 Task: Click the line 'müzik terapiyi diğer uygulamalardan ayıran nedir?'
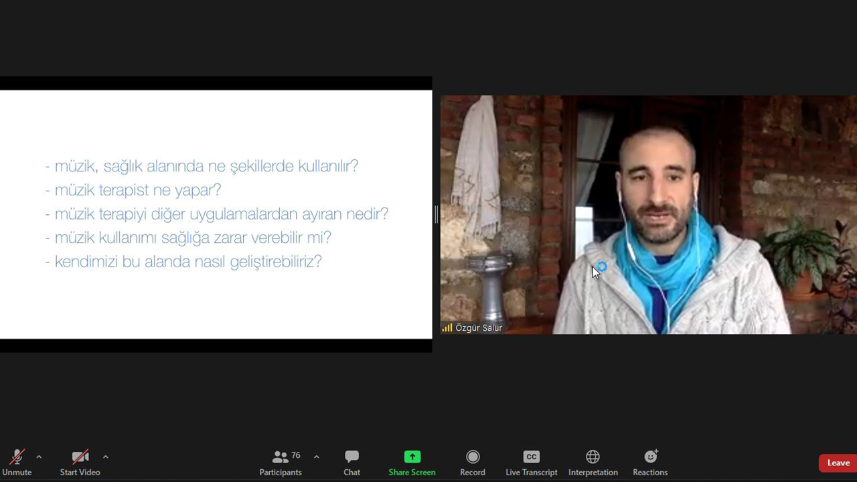[217, 214]
